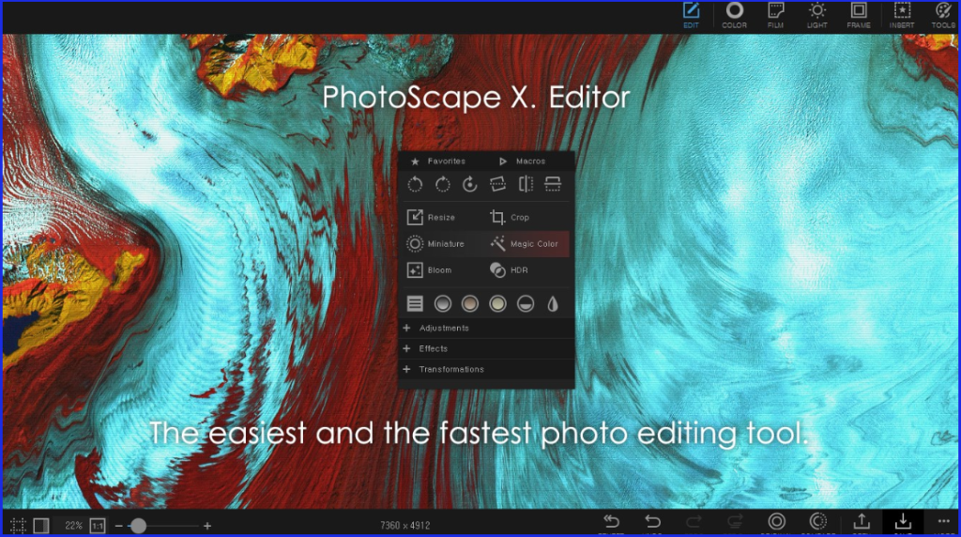Open the Light effects tab

(816, 13)
